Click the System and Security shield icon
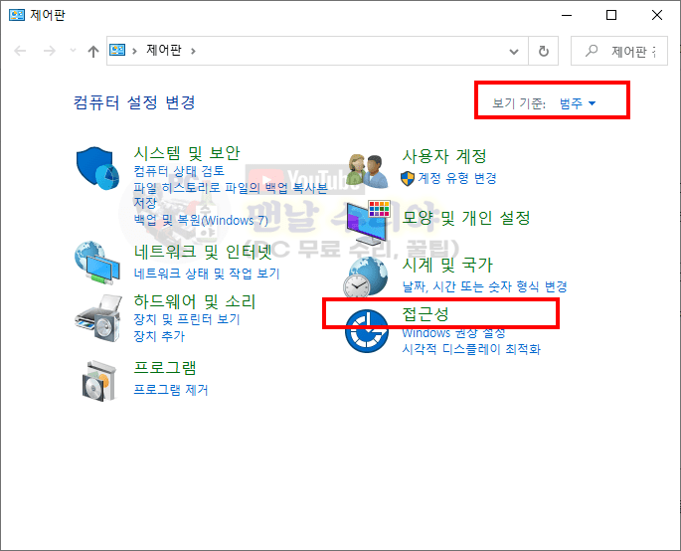681x551 pixels. pos(97,168)
